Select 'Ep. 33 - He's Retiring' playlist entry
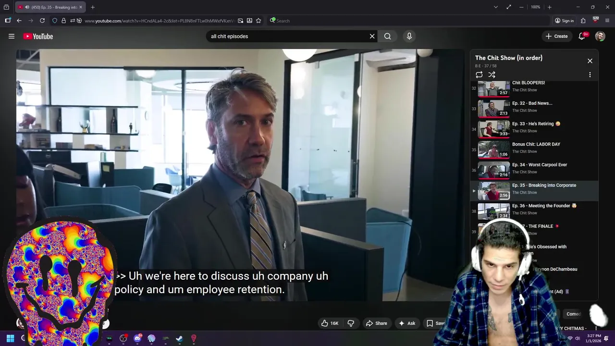The width and height of the screenshot is (615, 346). [x=533, y=129]
